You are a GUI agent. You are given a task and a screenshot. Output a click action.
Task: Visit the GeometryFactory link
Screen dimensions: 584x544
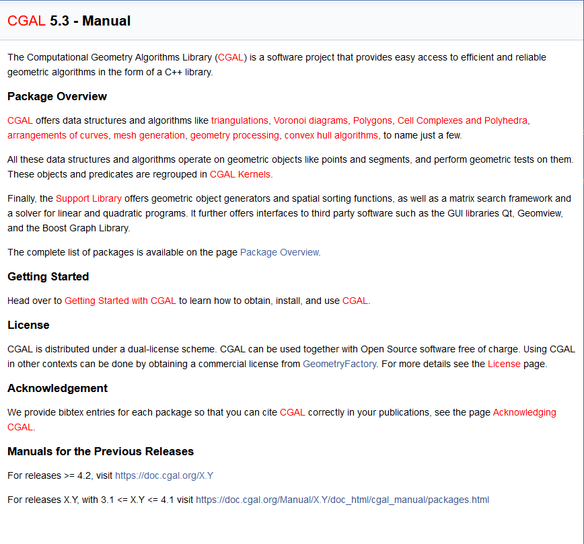click(339, 364)
